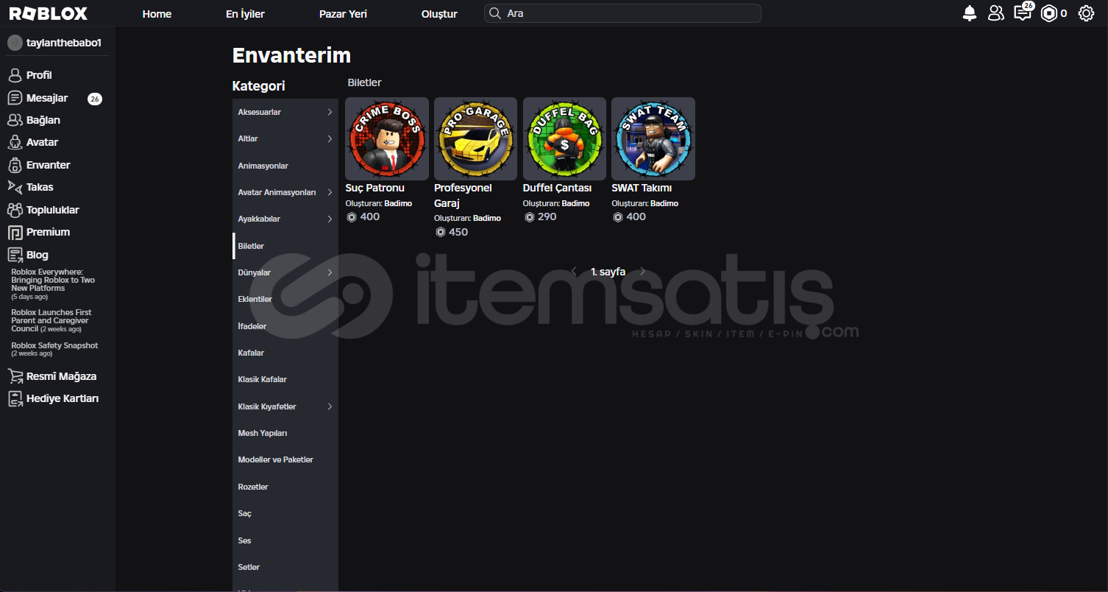Select the Klasik Kafalar category
1108x592 pixels.
pyautogui.click(x=285, y=379)
